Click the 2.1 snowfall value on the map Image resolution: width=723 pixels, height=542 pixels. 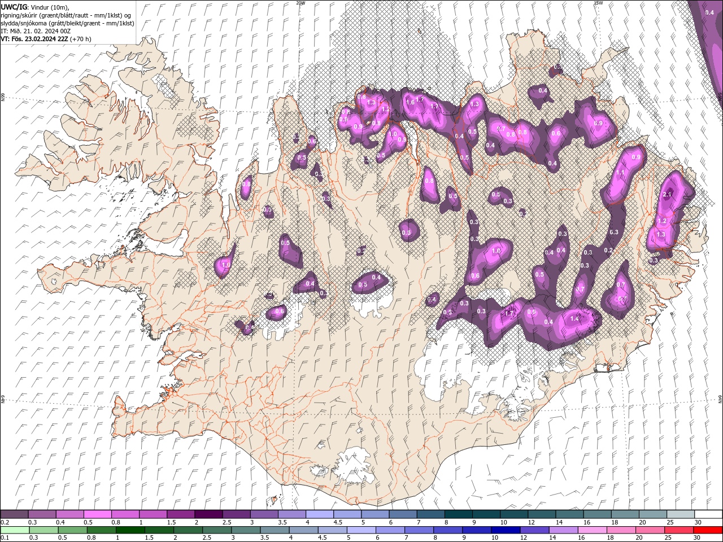click(668, 194)
